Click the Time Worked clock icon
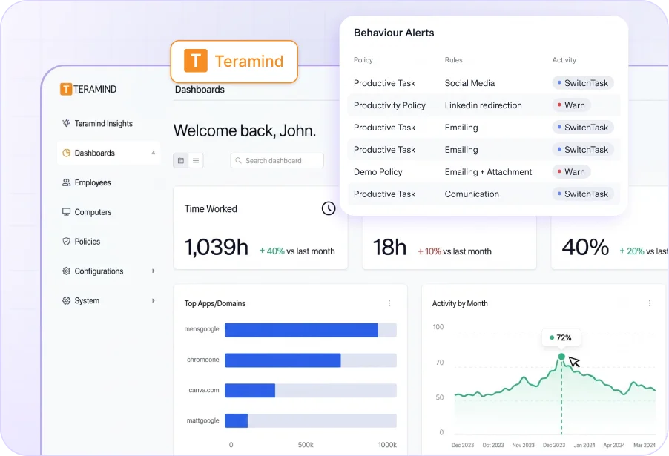 tap(329, 208)
